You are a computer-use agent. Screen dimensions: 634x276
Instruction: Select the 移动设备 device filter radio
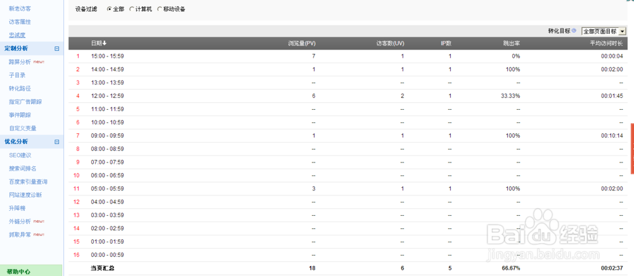coord(159,9)
